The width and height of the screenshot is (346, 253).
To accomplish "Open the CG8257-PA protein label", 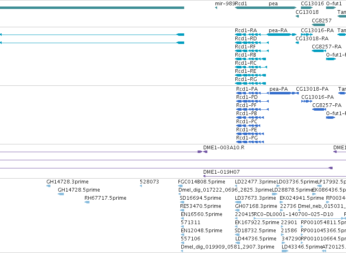I will click(327, 105).
